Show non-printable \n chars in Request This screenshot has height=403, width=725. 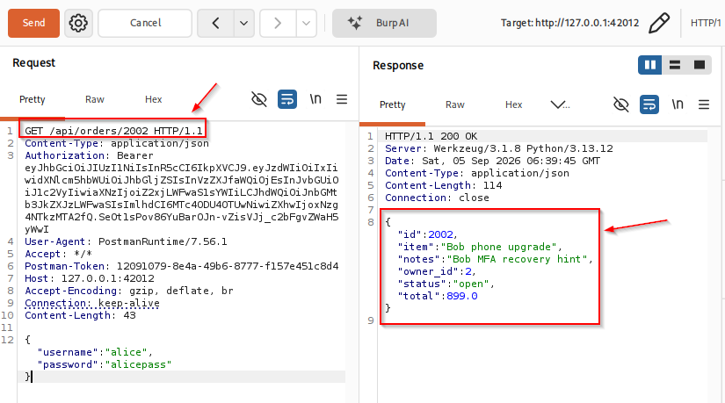click(x=315, y=99)
